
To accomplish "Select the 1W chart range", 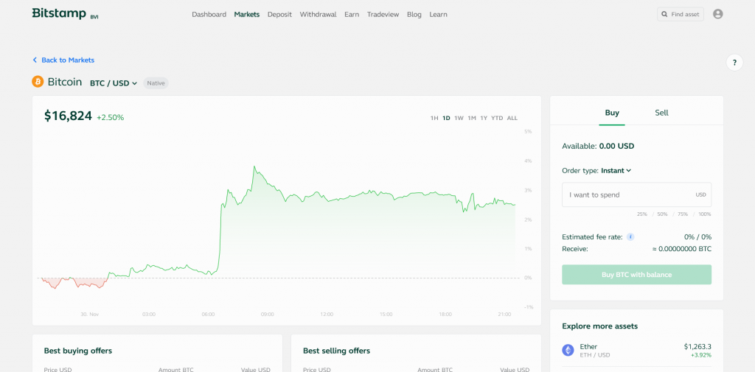I will [x=459, y=118].
